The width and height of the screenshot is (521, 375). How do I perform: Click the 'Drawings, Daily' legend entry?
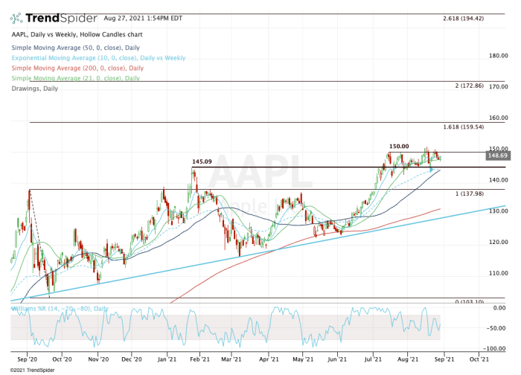[x=35, y=89]
